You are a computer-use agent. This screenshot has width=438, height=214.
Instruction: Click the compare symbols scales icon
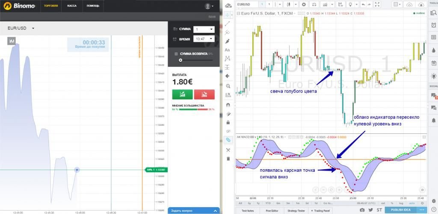click(x=314, y=4)
